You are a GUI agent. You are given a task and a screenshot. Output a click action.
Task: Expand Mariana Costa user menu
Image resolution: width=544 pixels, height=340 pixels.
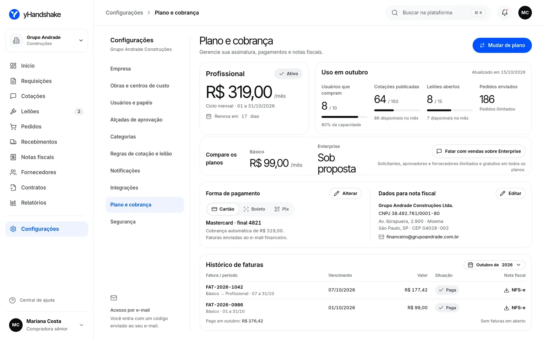47,325
